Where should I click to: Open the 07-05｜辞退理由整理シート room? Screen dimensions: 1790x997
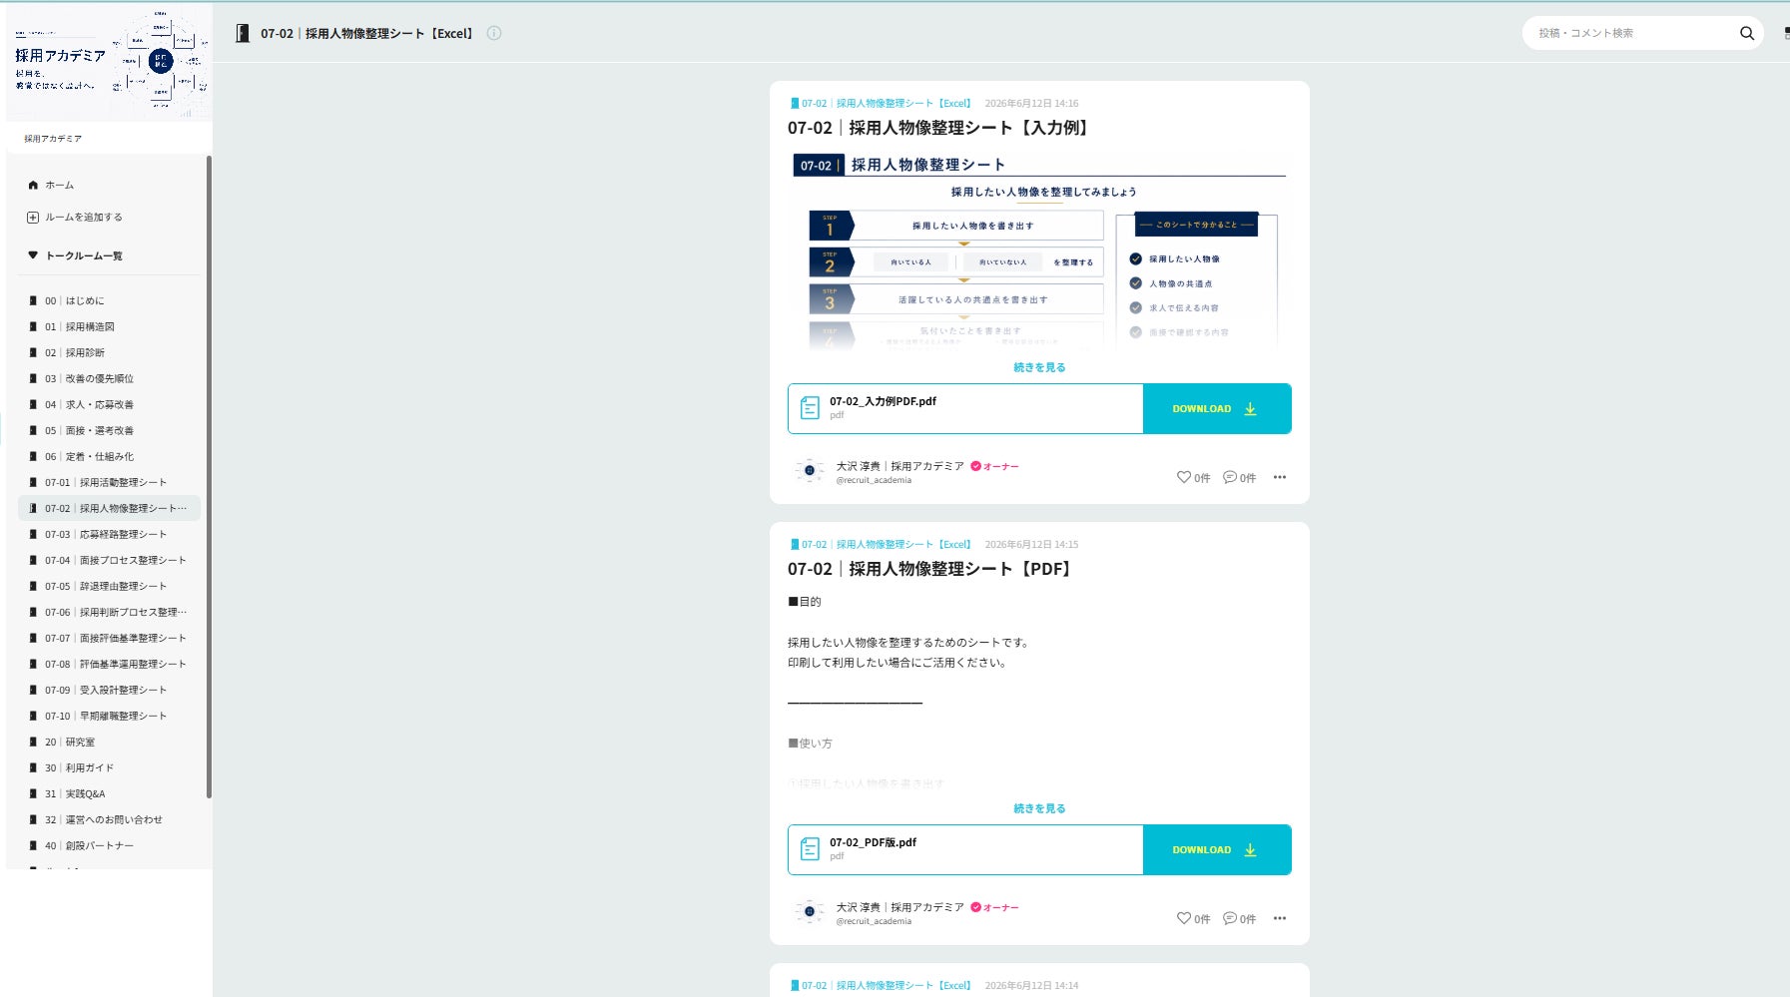point(109,586)
